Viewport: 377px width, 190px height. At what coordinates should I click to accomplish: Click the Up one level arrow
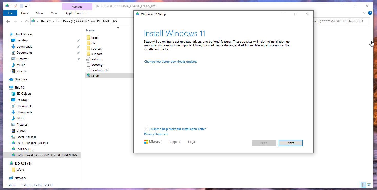point(27,21)
